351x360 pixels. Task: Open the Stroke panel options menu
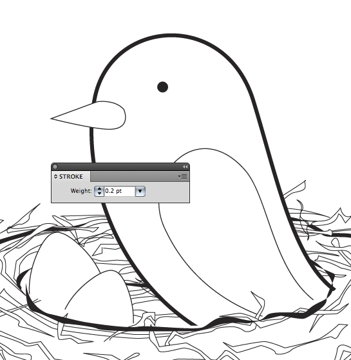182,177
